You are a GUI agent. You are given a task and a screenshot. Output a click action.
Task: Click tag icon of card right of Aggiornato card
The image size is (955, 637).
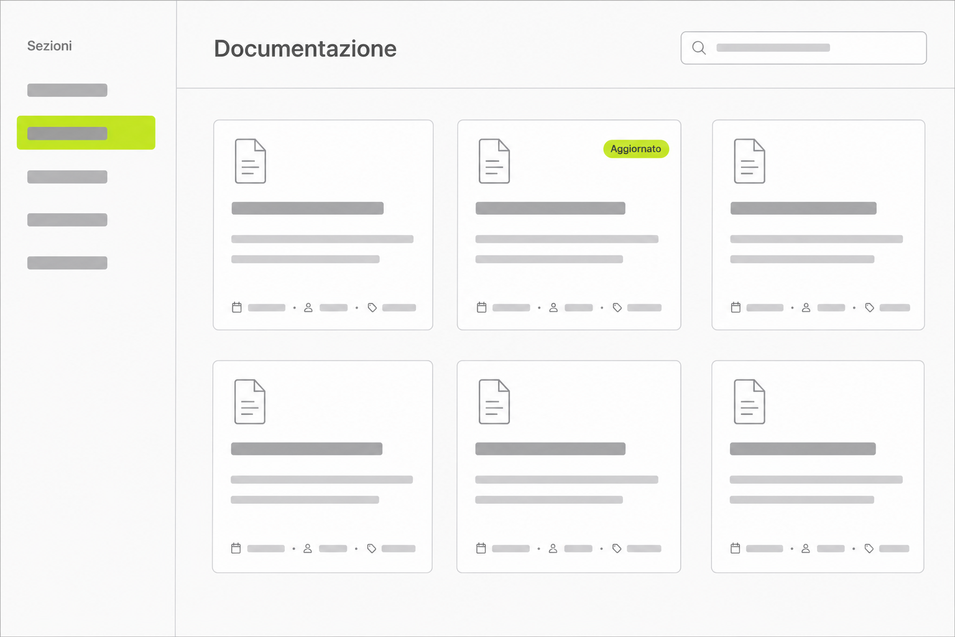870,307
